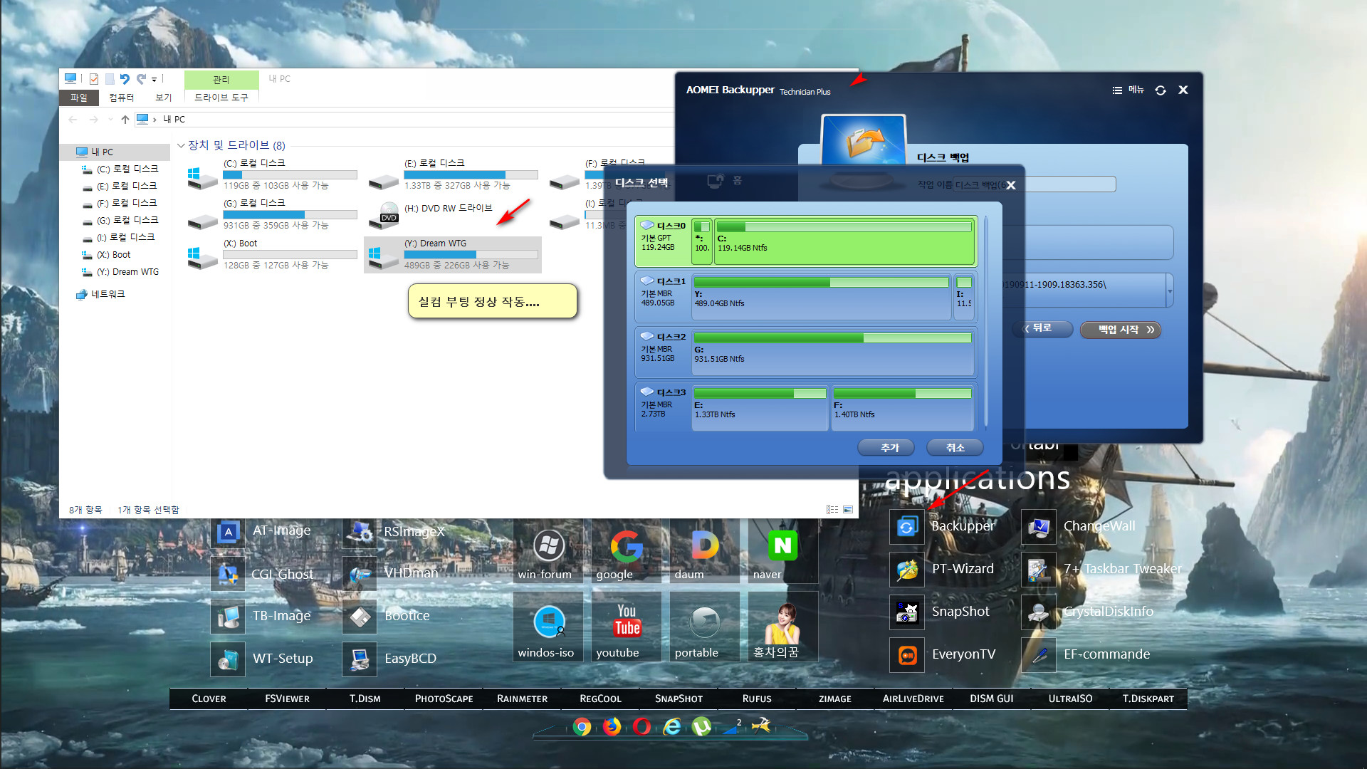Image resolution: width=1367 pixels, height=769 pixels.
Task: Open T.DISKPART from the bottom bar
Action: click(x=1148, y=699)
